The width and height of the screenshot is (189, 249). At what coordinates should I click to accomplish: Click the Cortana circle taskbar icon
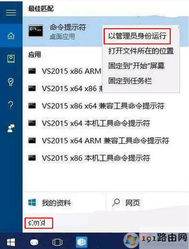tap(34, 242)
